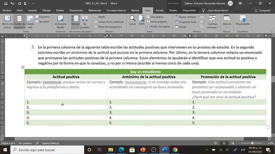Open Undo history dropdown arrow

15,3
